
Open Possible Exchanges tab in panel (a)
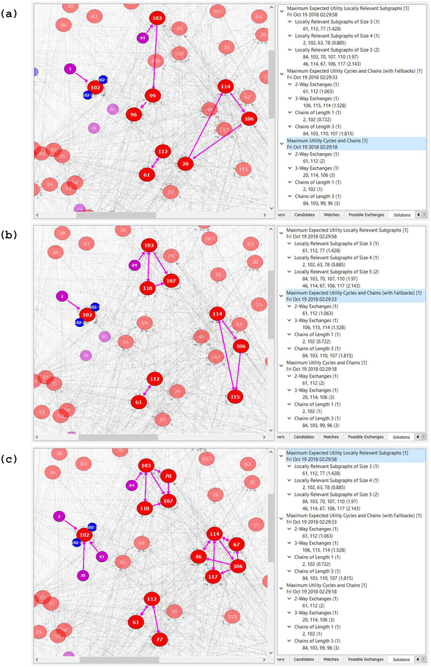tap(366, 215)
